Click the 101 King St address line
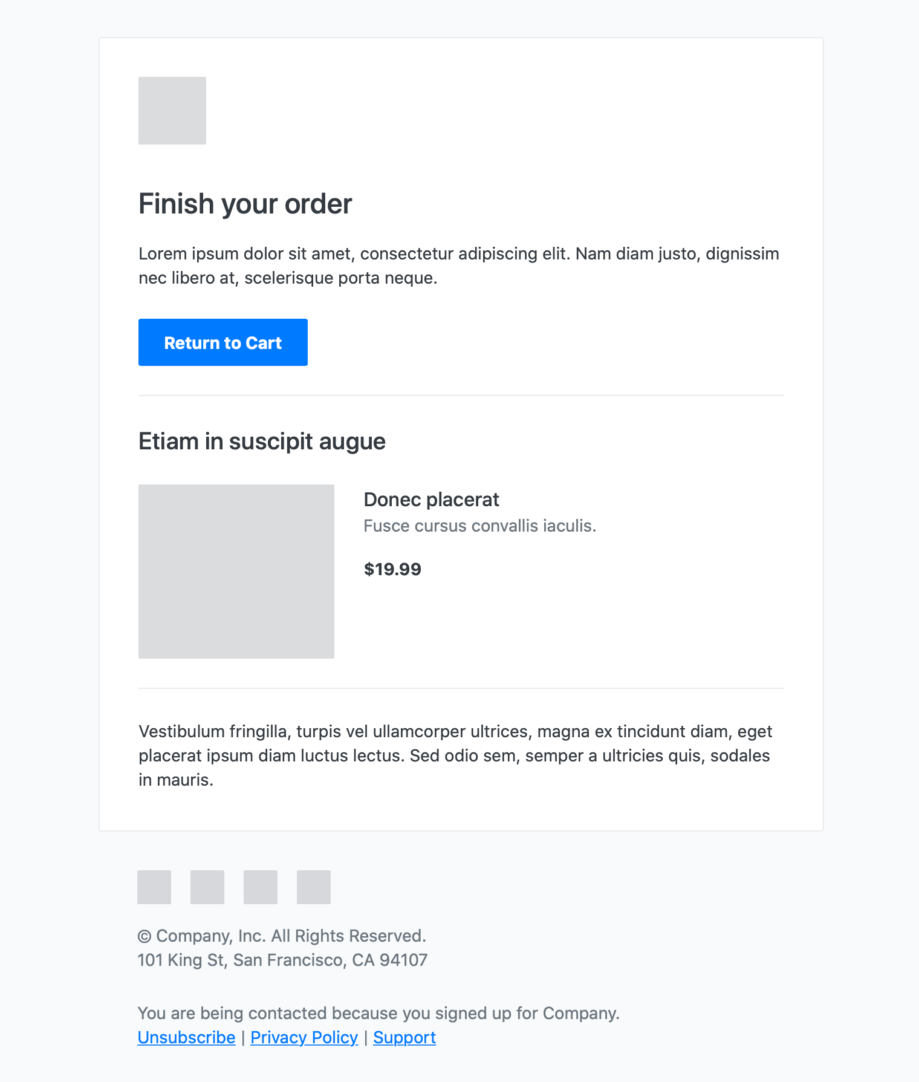The height and width of the screenshot is (1082, 919). (x=282, y=959)
